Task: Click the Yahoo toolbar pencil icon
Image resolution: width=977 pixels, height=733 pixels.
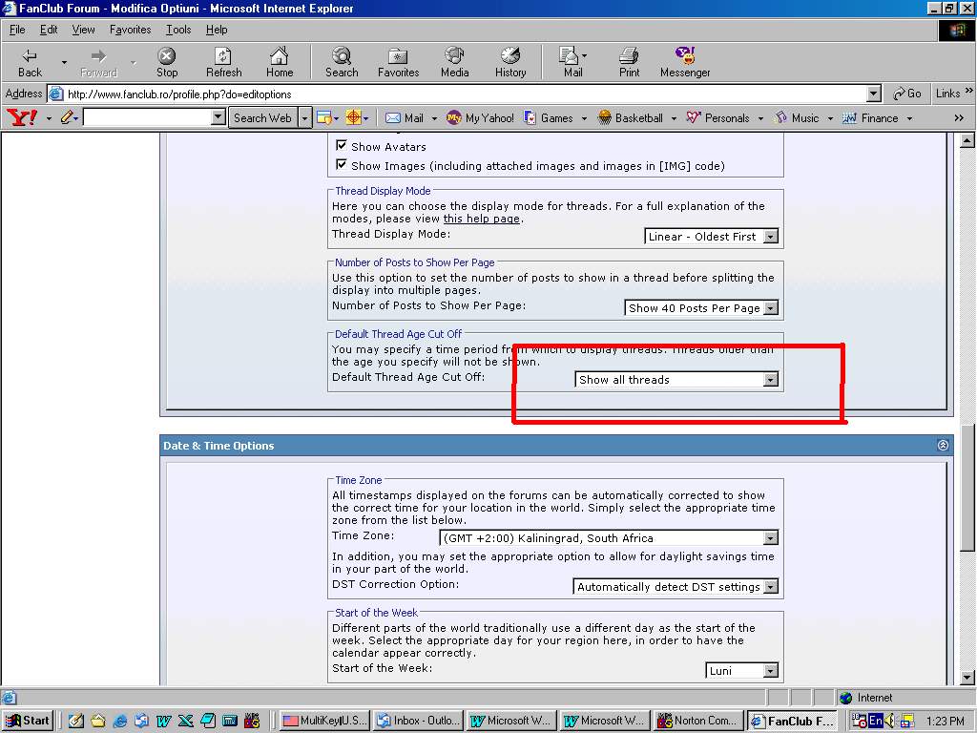Action: pos(68,117)
